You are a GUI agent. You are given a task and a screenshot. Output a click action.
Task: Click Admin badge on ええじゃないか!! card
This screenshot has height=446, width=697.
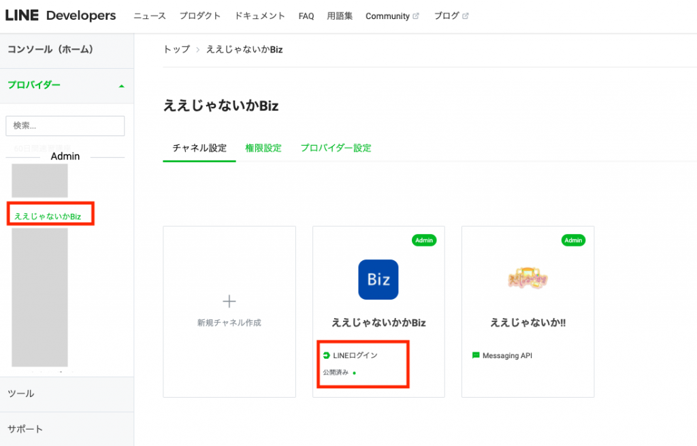(573, 240)
